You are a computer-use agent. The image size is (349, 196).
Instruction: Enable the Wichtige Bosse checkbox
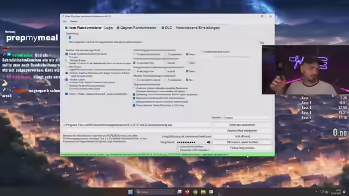point(67,60)
